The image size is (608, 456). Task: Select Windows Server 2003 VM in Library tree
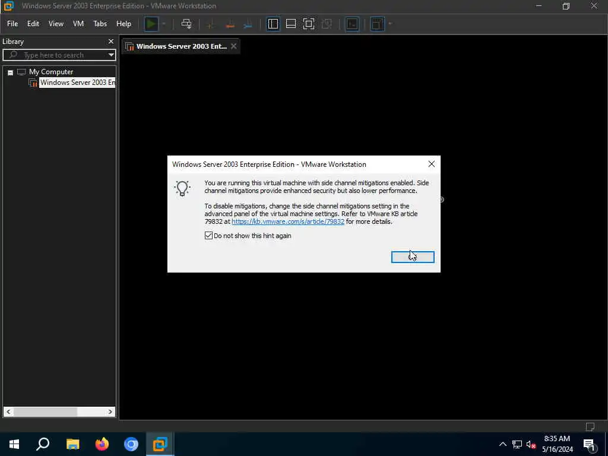point(77,83)
